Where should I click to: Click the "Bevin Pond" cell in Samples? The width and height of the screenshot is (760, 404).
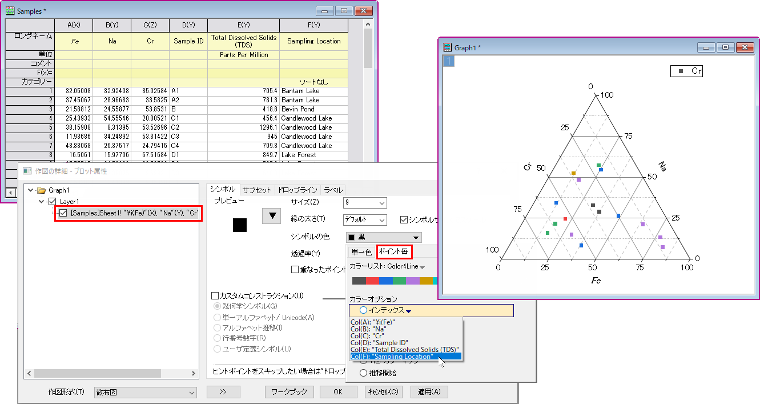coord(313,109)
